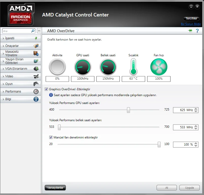Click the 63 ° C temperature readout
204x195 pixels.
(x=133, y=79)
